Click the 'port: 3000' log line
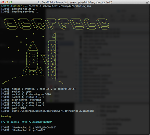This screenshot has height=135, width=150. (x=13, y=108)
